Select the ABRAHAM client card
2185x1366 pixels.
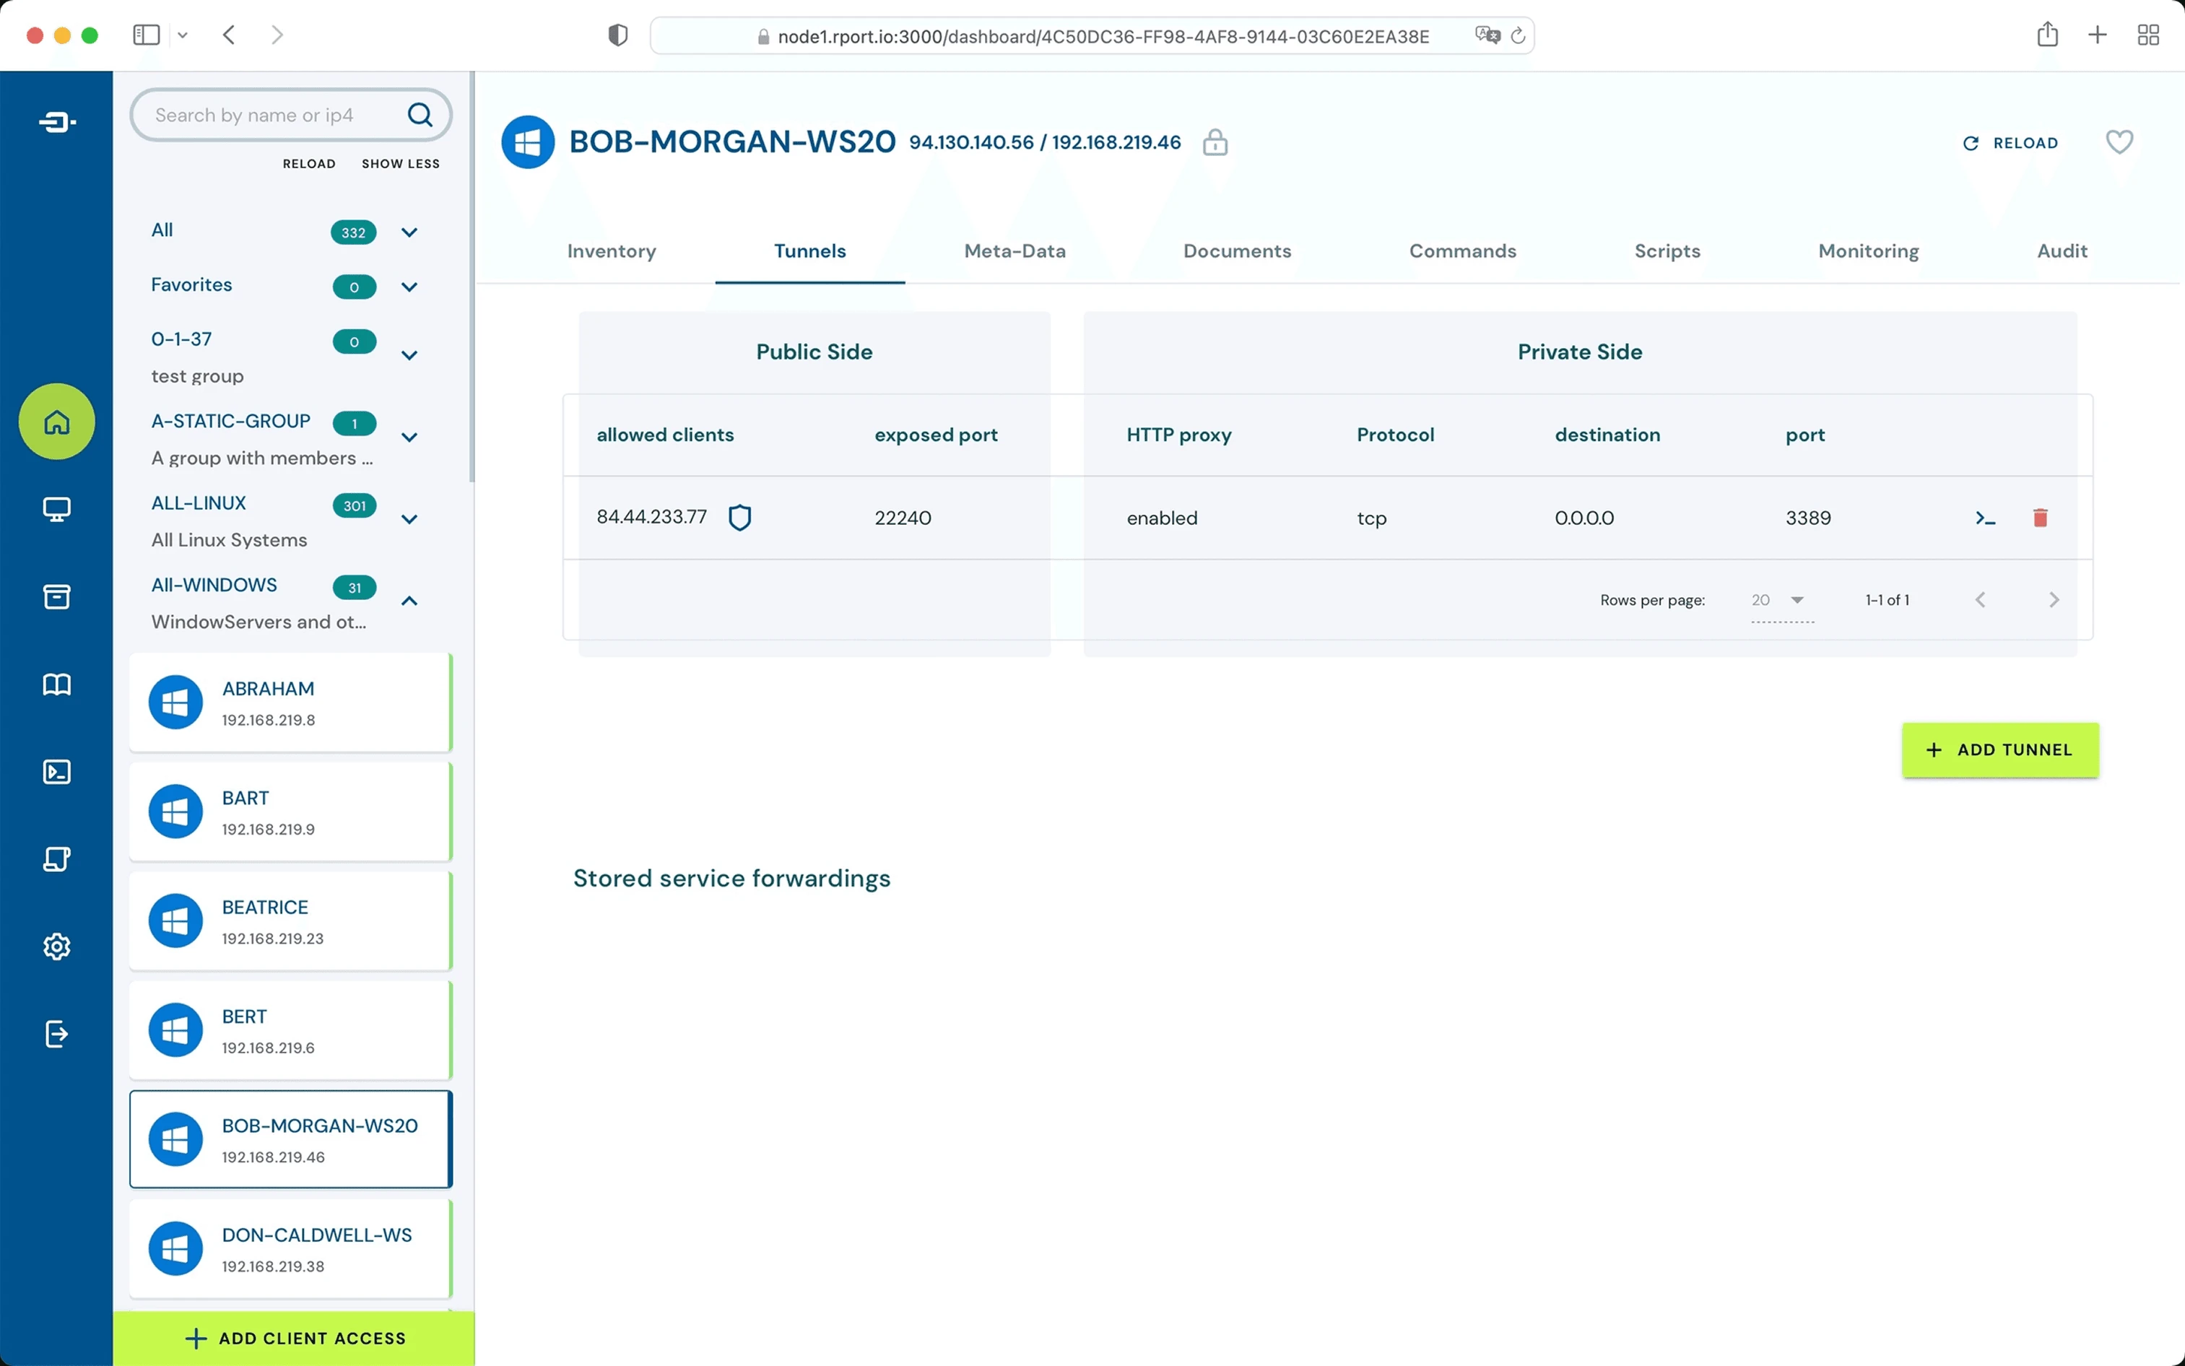click(290, 703)
